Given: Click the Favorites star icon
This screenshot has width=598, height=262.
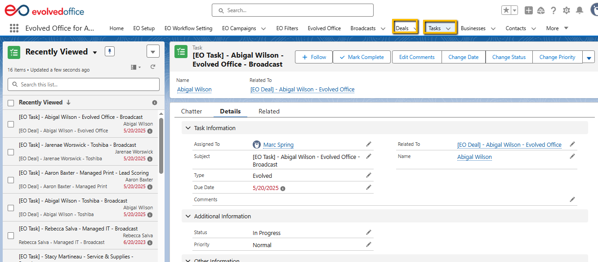Looking at the screenshot, I should tap(506, 10).
